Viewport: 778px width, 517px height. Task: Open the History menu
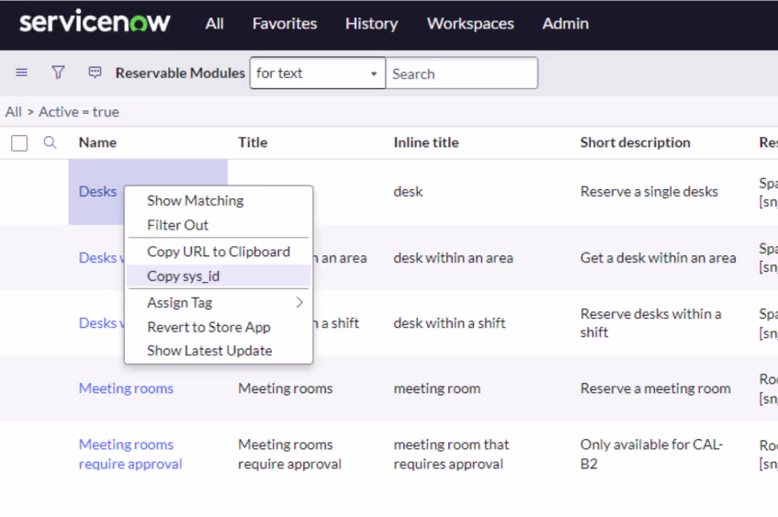tap(372, 23)
